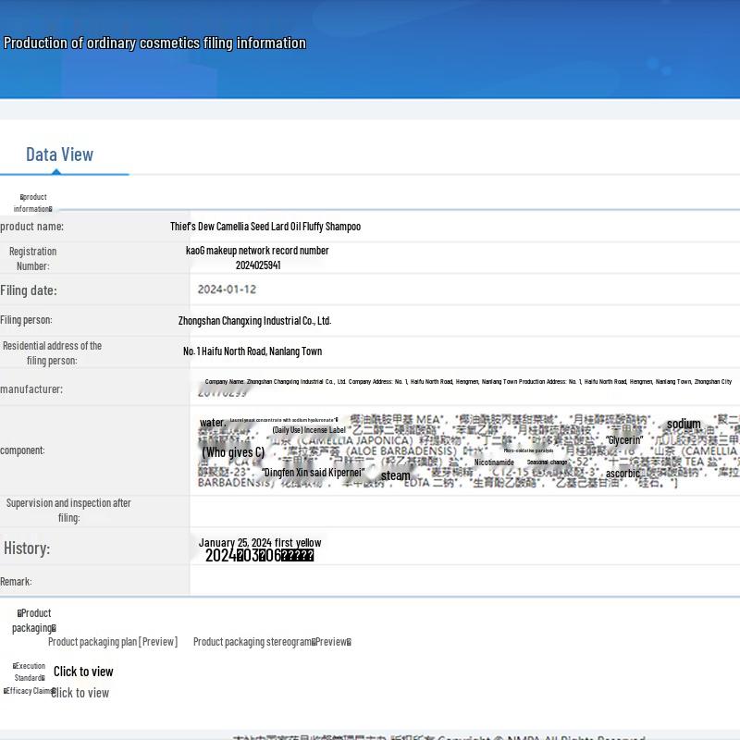Click to view Execution Standard
740x740 pixels.
(x=83, y=672)
